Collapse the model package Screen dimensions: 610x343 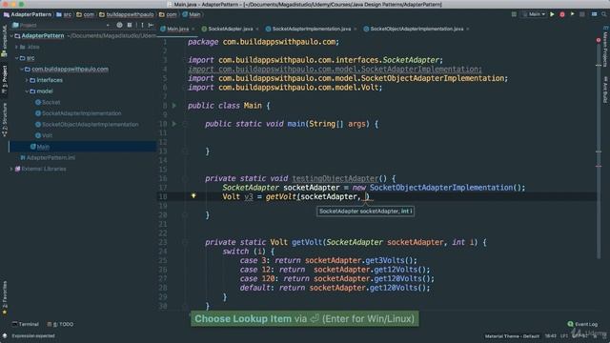27,91
